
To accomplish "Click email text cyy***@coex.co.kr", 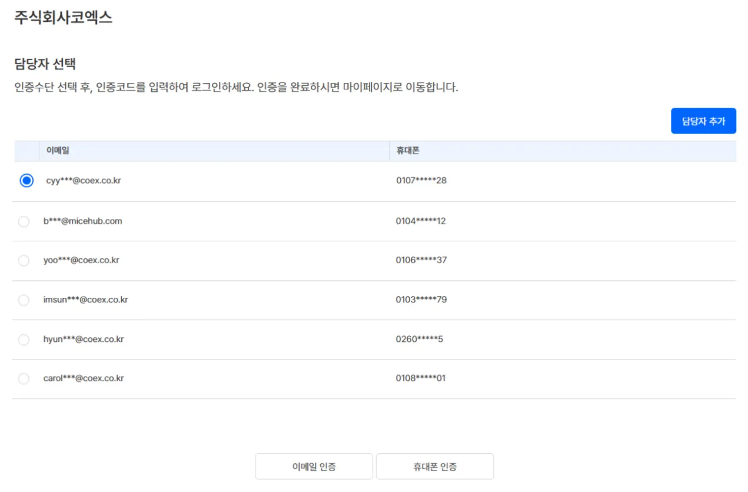I will (84, 181).
